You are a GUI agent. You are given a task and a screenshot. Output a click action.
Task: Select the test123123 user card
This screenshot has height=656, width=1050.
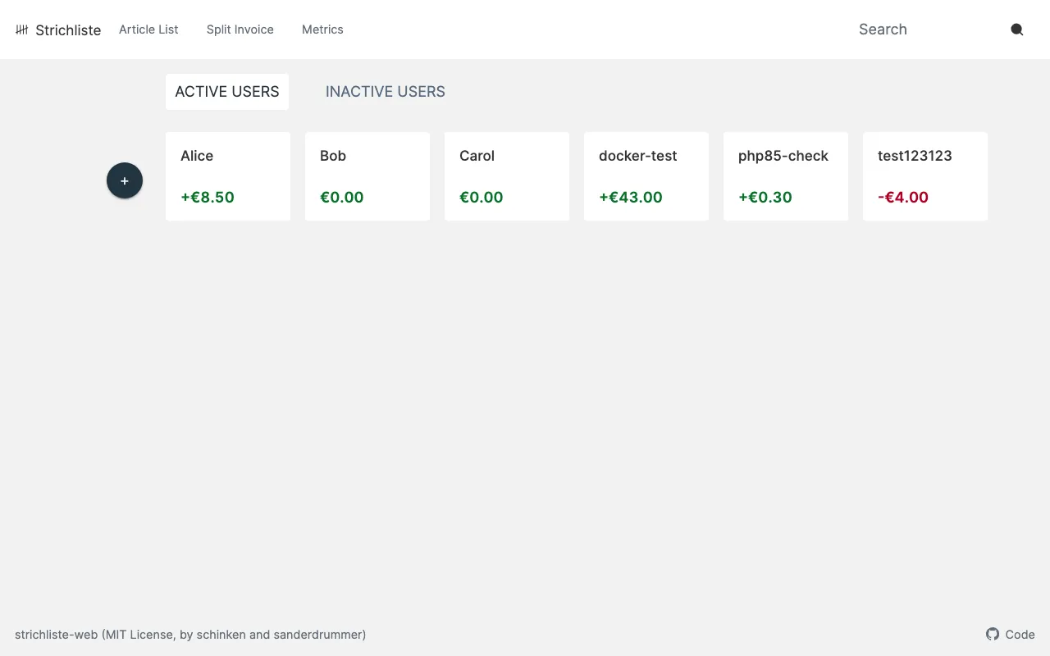pos(925,176)
